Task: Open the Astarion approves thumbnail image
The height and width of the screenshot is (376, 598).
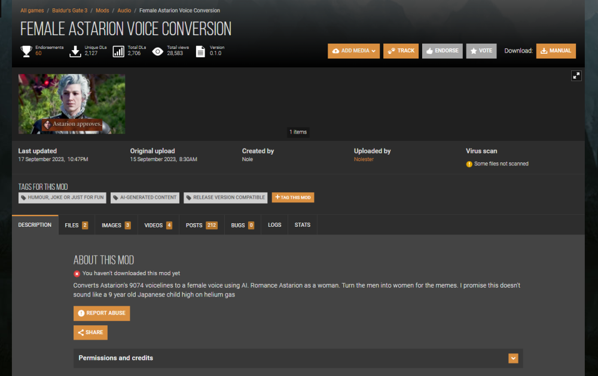Action: pos(72,104)
